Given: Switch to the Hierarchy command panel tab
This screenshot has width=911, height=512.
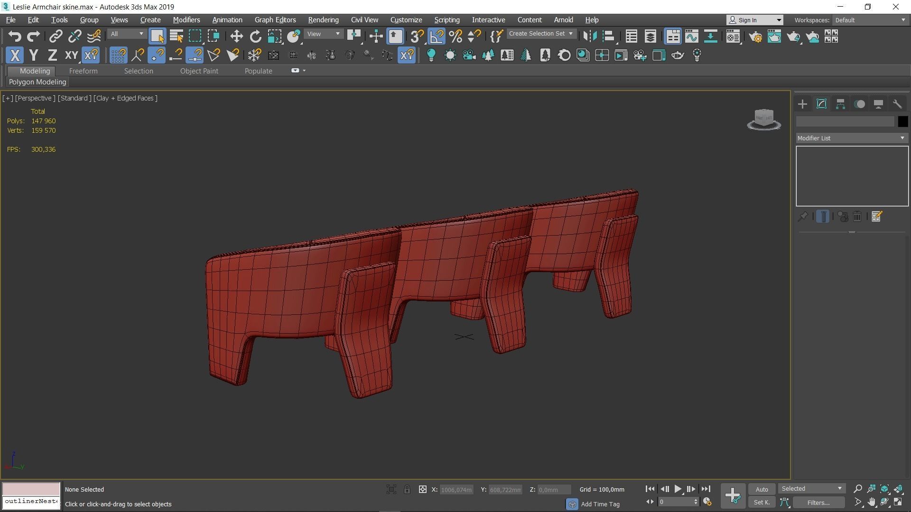Looking at the screenshot, I should [x=840, y=104].
